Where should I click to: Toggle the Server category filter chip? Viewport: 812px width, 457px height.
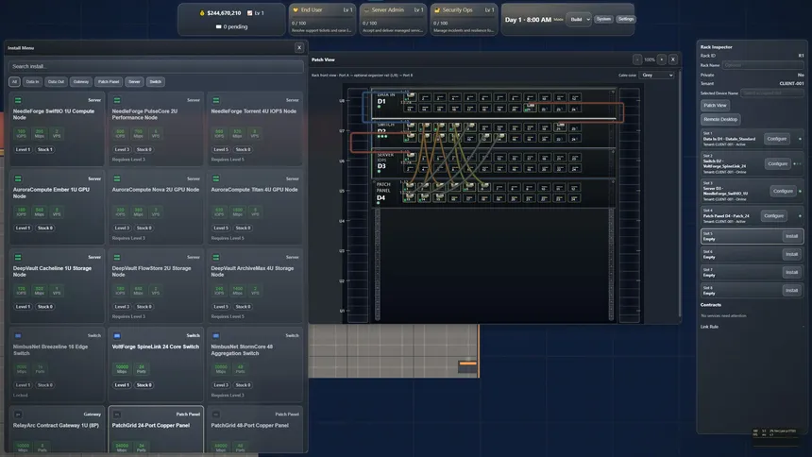click(134, 82)
